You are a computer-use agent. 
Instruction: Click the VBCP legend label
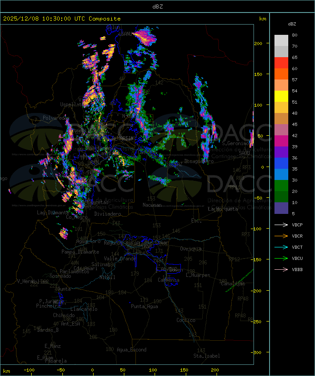point(297,225)
